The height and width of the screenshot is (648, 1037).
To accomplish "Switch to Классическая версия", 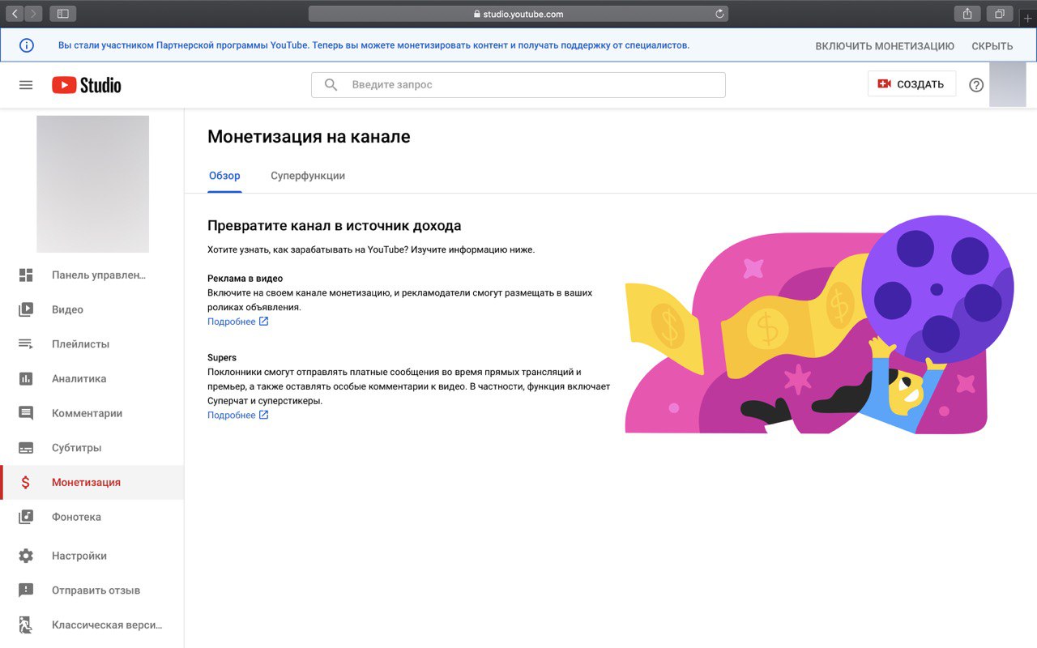I will pyautogui.click(x=92, y=625).
